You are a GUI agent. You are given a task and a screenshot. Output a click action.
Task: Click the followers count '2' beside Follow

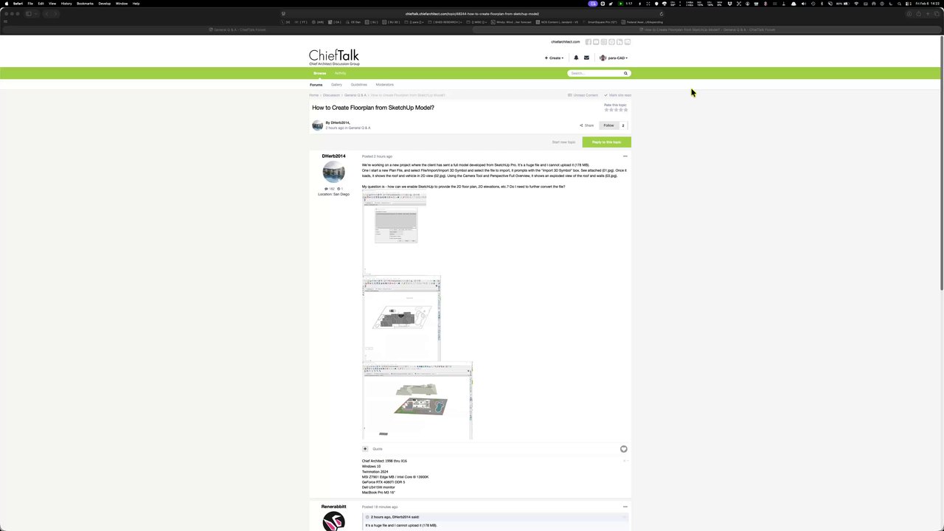[x=622, y=125]
